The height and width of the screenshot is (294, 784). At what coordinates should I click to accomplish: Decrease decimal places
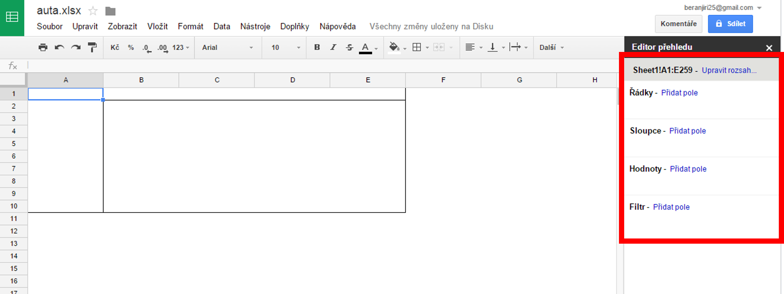tap(147, 48)
